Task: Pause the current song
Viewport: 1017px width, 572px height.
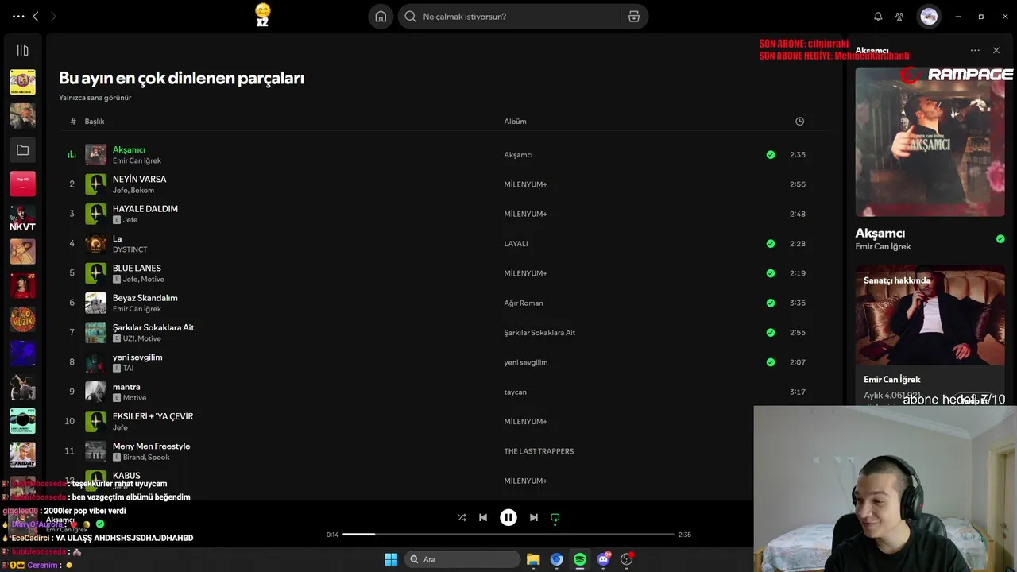Action: pyautogui.click(x=508, y=517)
